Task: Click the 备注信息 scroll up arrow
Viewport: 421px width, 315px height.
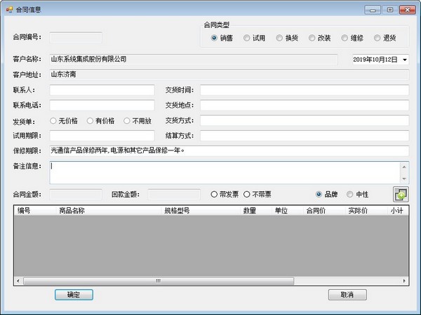Action: coord(404,167)
